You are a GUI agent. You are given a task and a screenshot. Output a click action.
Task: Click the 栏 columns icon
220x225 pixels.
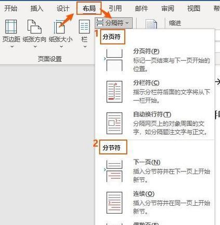tap(84, 27)
